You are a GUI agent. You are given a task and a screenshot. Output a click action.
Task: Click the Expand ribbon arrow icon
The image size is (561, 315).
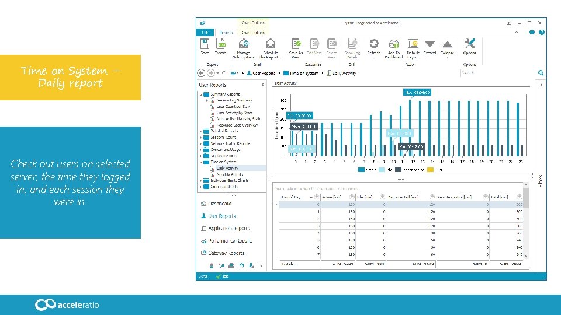430,44
